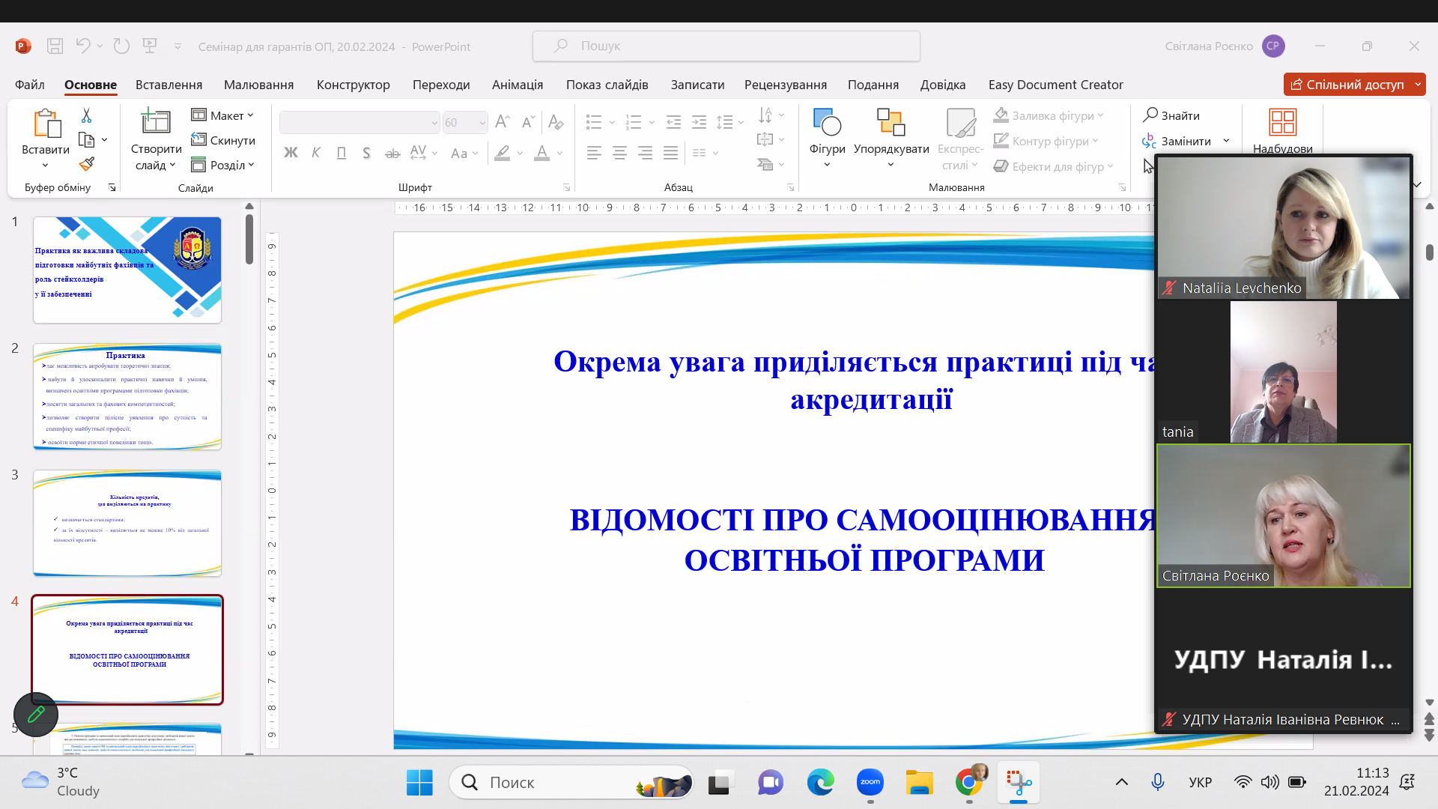The height and width of the screenshot is (809, 1438).
Task: Expand Розділ section dropdown
Action: coord(223,165)
